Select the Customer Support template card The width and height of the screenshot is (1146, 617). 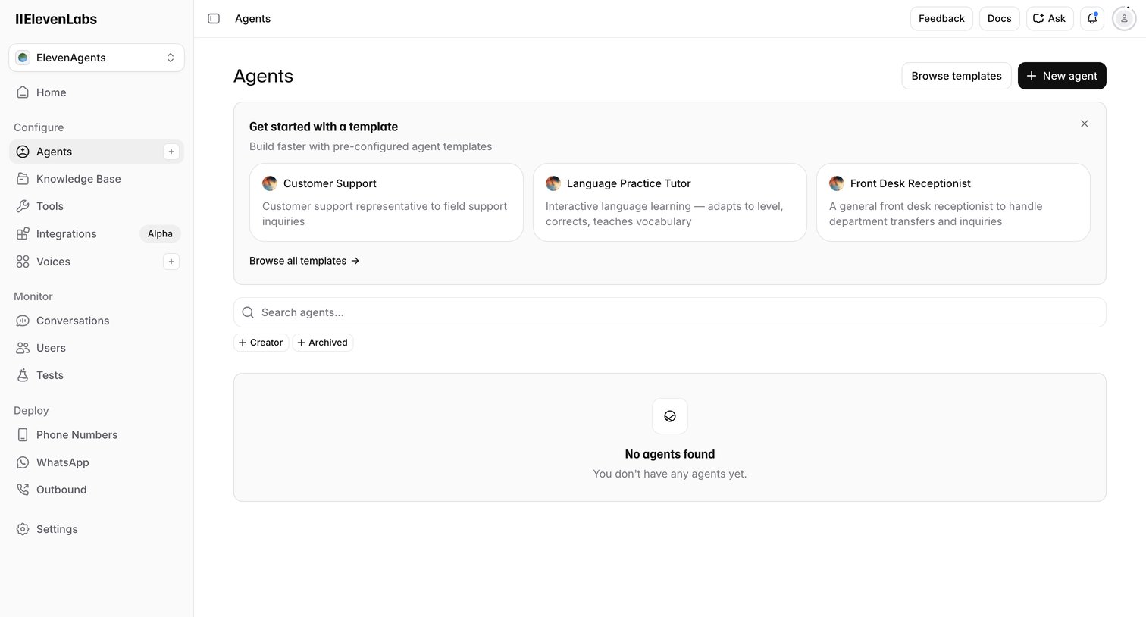pyautogui.click(x=387, y=202)
